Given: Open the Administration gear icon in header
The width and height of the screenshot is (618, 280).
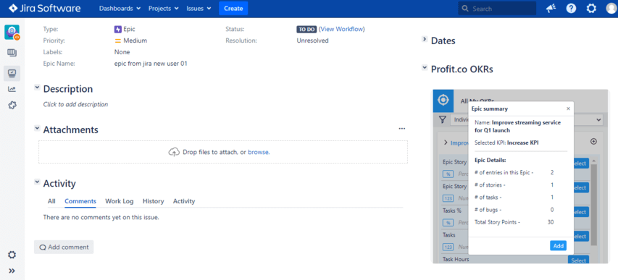Looking at the screenshot, I should tap(591, 8).
